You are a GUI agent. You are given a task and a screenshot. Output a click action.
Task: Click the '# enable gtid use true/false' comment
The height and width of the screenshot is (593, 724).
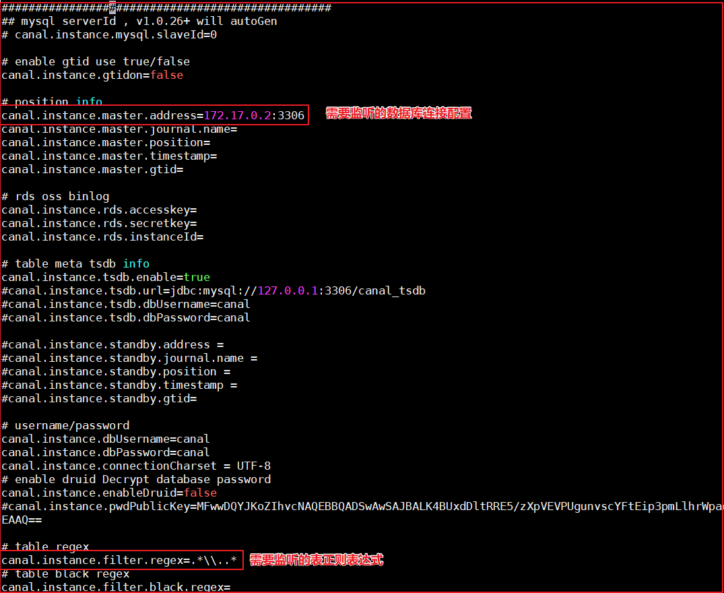click(96, 61)
